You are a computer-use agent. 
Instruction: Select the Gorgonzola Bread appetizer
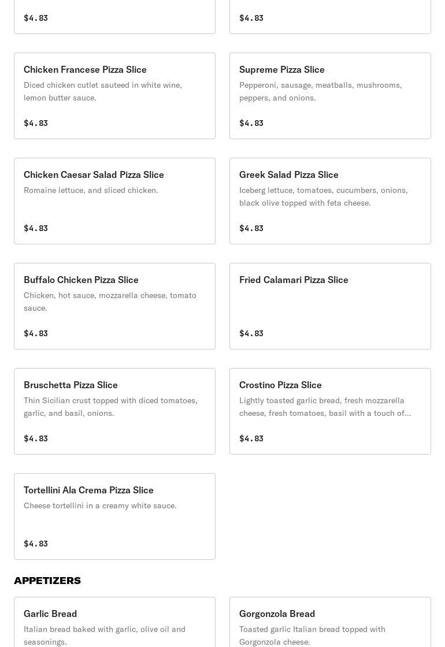coord(330,622)
